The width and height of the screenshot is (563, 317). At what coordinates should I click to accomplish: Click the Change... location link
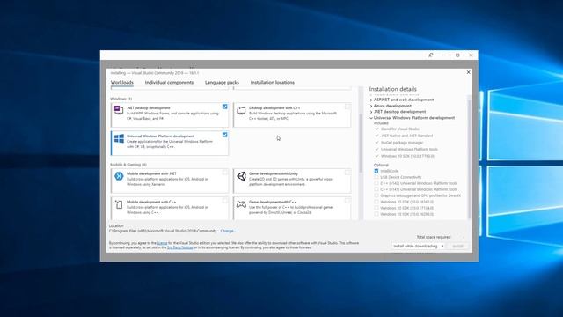pos(228,231)
